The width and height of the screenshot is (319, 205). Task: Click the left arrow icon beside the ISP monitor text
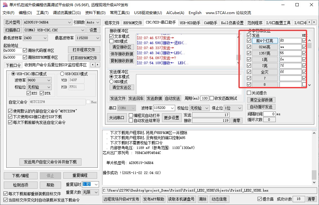[92, 65]
